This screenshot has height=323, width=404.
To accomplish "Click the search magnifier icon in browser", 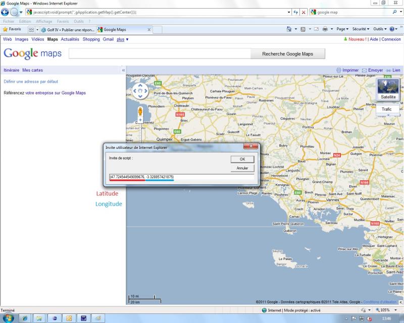I will pos(394,12).
